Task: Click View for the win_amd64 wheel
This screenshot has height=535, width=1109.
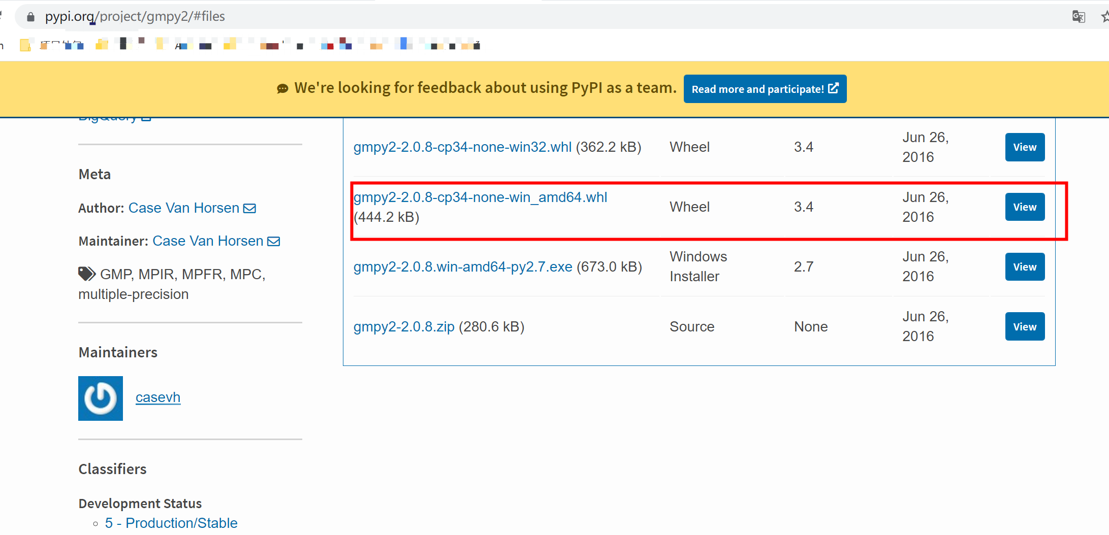Action: 1025,207
